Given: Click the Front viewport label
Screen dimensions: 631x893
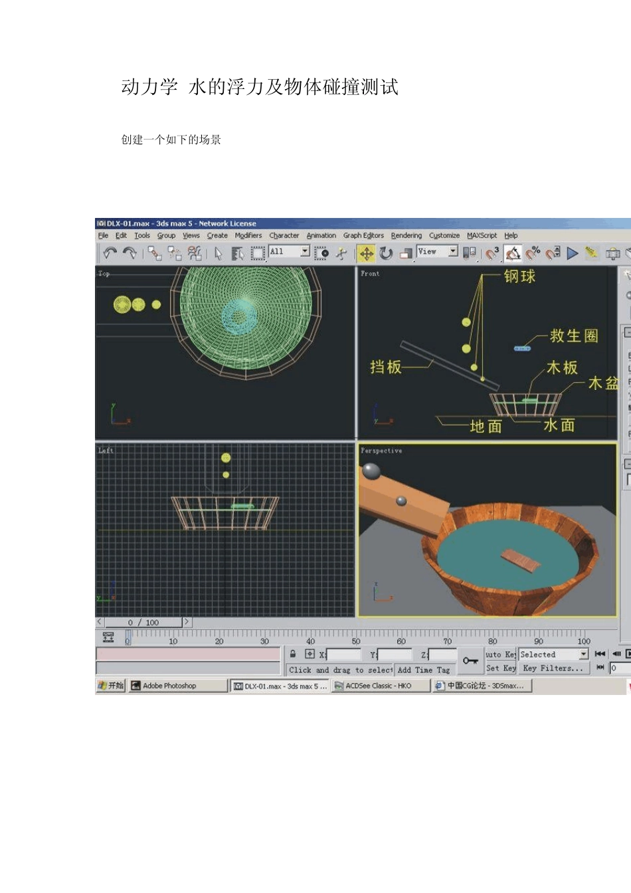Looking at the screenshot, I should [371, 273].
